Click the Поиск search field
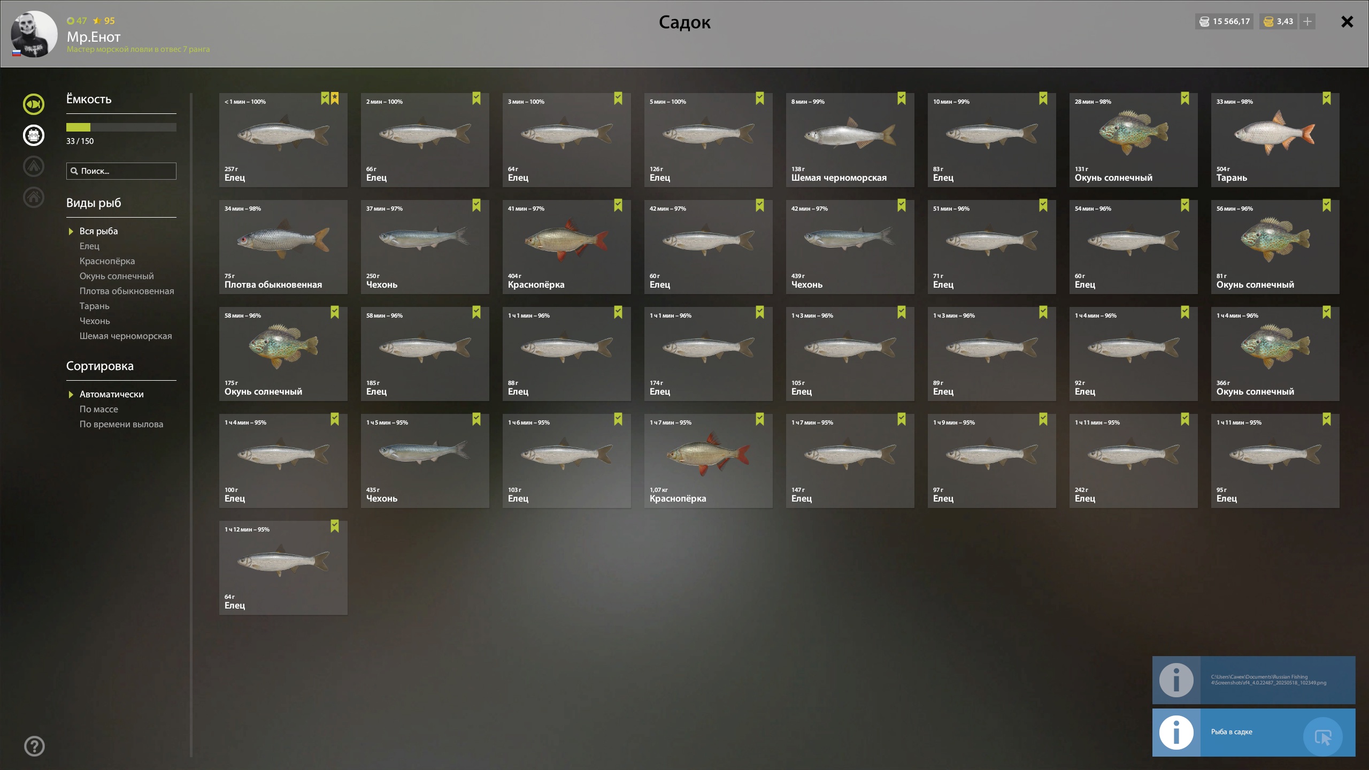The image size is (1369, 770). point(121,171)
